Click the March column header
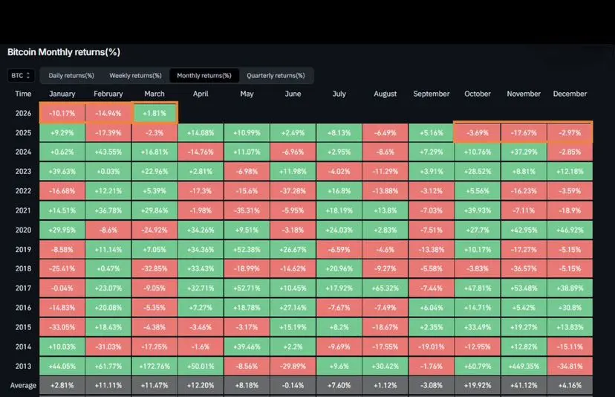This screenshot has width=615, height=397. (154, 94)
